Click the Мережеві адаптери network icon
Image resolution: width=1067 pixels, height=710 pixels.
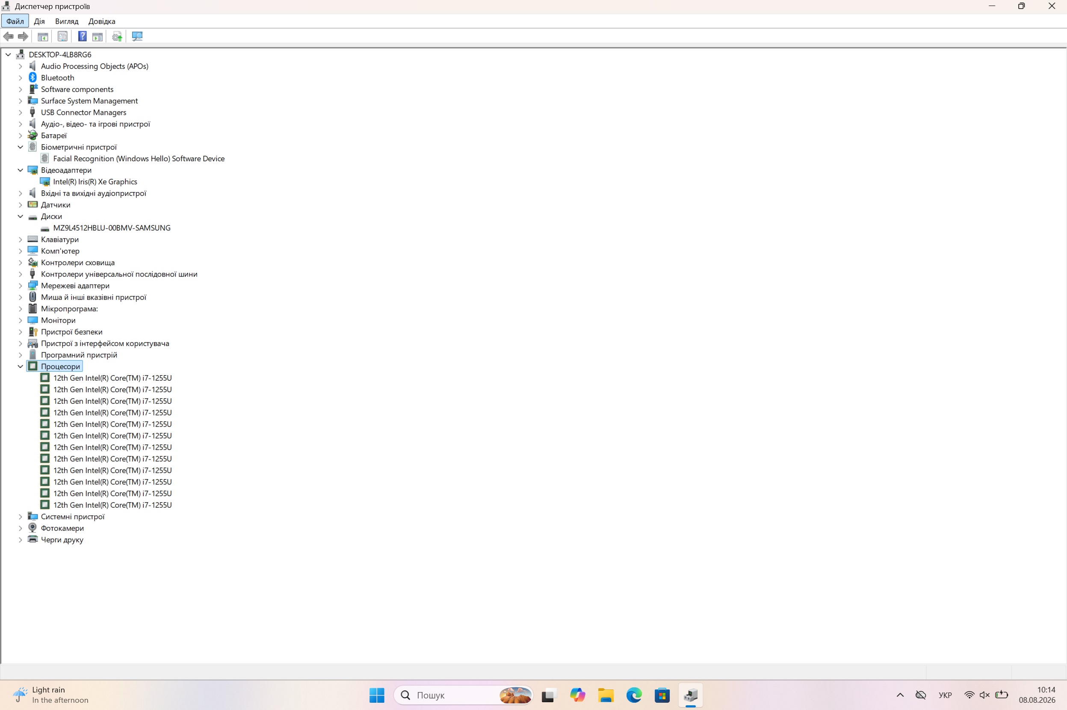coord(33,285)
